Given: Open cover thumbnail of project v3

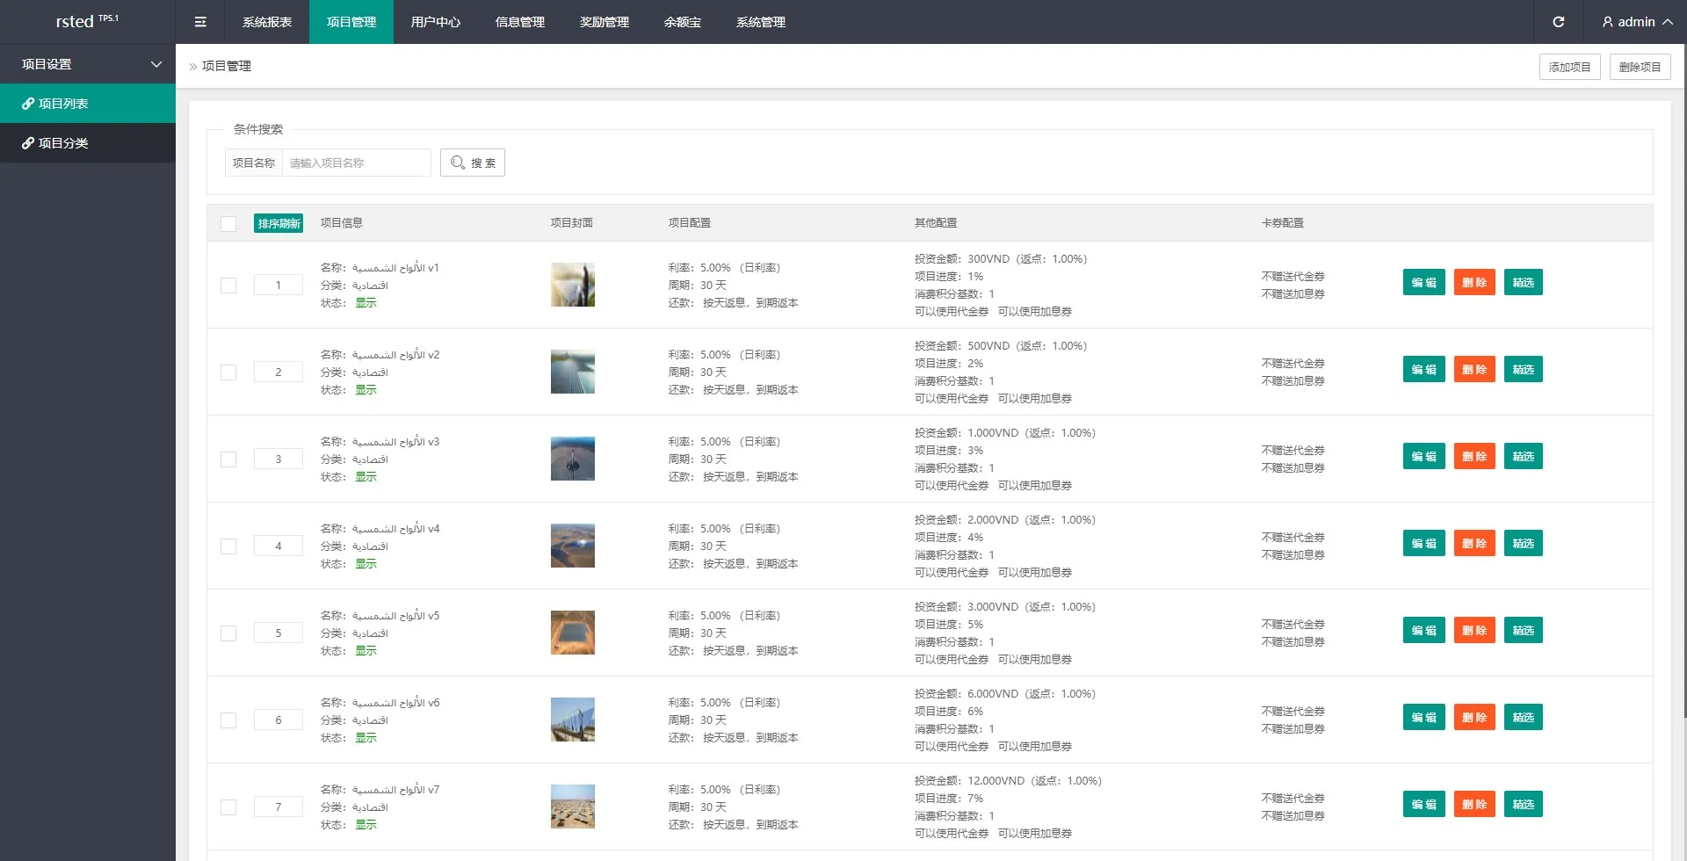Looking at the screenshot, I should pos(572,459).
